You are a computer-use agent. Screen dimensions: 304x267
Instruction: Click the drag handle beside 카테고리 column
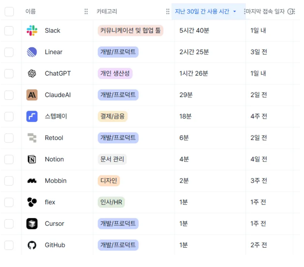[x=168, y=11]
